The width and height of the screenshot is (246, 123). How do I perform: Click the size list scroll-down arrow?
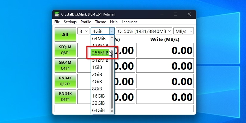[112, 111]
